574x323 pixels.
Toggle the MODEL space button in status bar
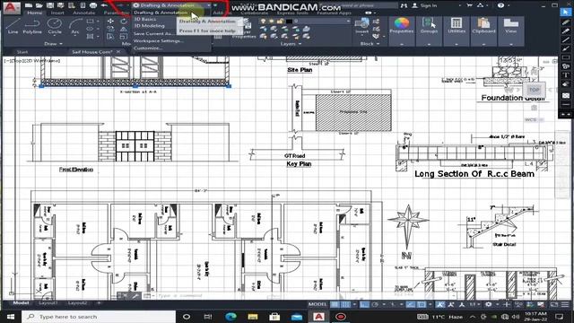317,304
